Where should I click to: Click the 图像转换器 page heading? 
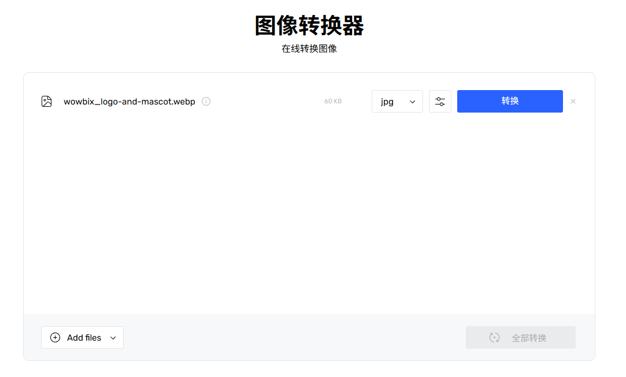(x=309, y=25)
